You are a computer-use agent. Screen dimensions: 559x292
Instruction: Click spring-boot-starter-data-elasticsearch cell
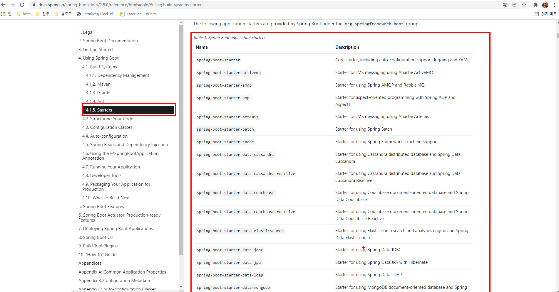point(240,231)
